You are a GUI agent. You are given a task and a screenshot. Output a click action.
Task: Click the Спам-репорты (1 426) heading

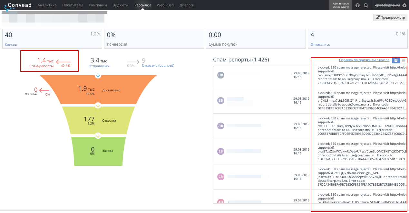tap(241, 60)
